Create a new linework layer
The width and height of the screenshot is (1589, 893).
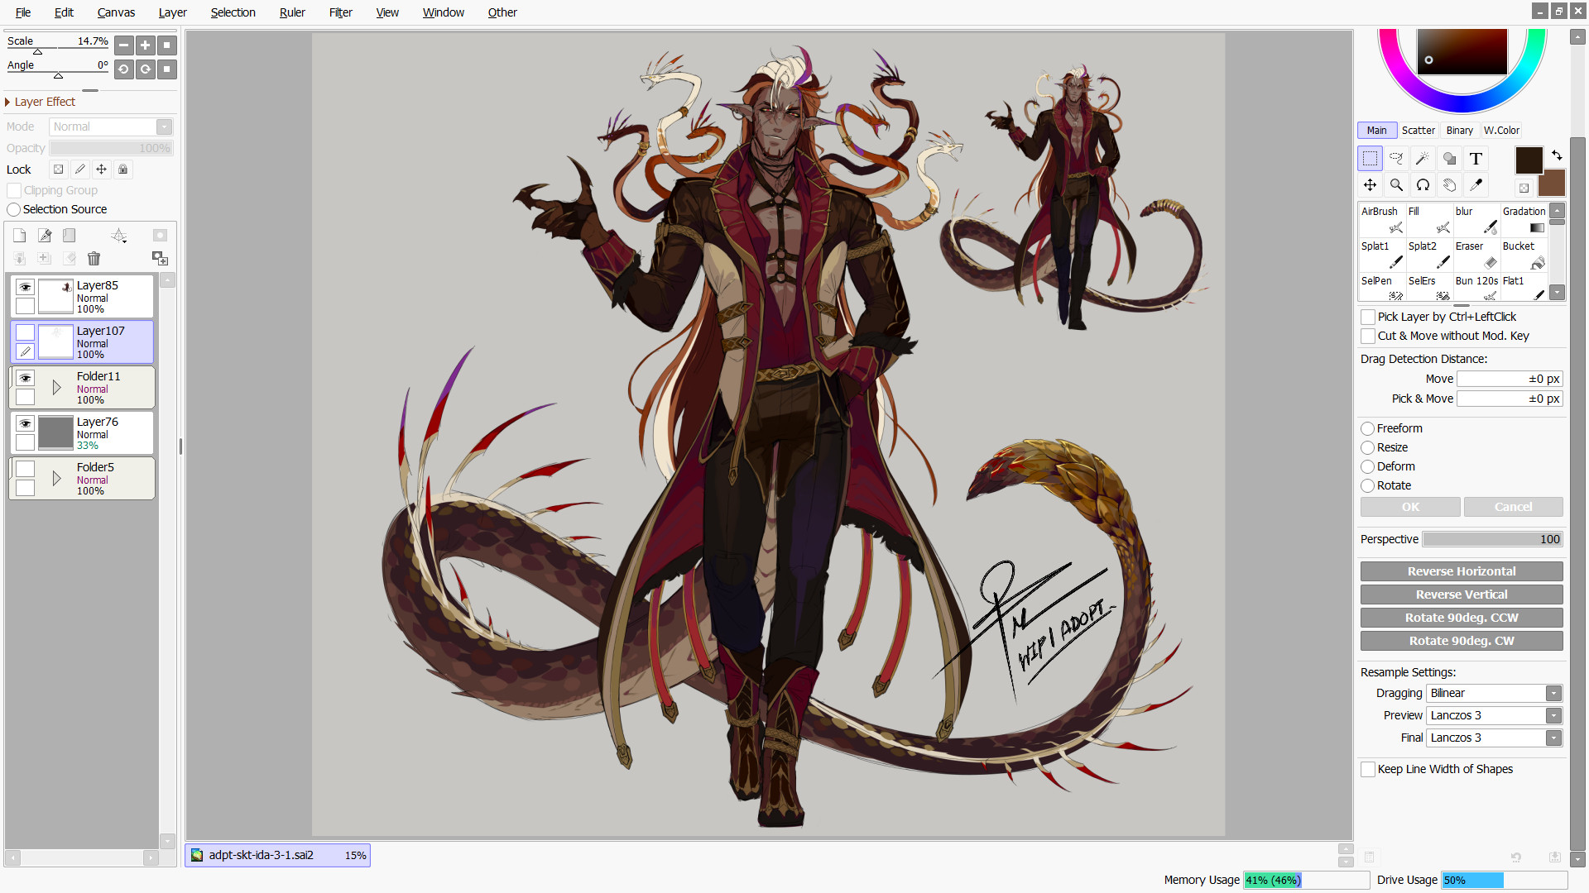45,236
